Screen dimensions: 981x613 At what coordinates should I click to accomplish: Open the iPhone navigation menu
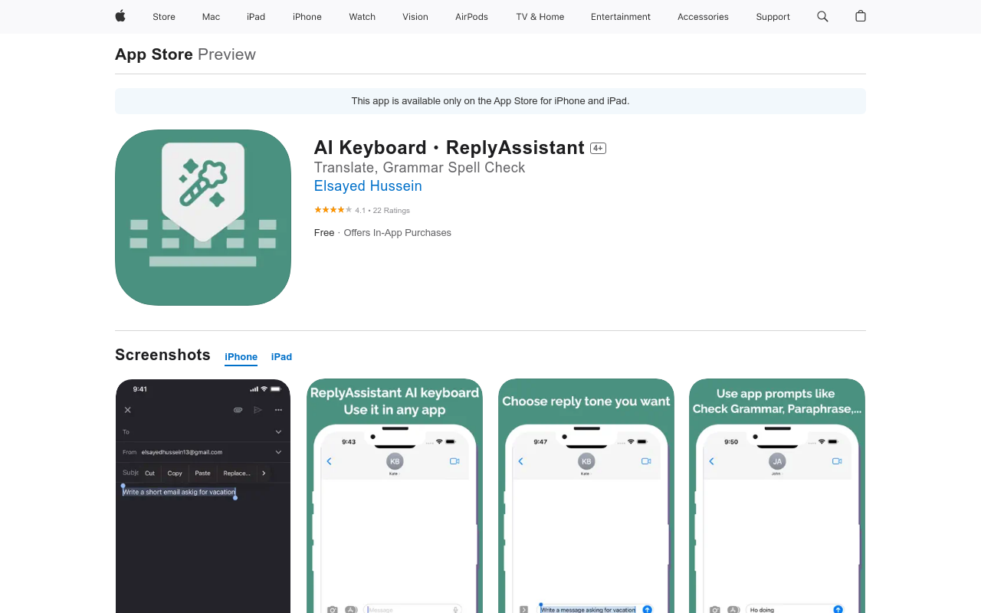[307, 17]
